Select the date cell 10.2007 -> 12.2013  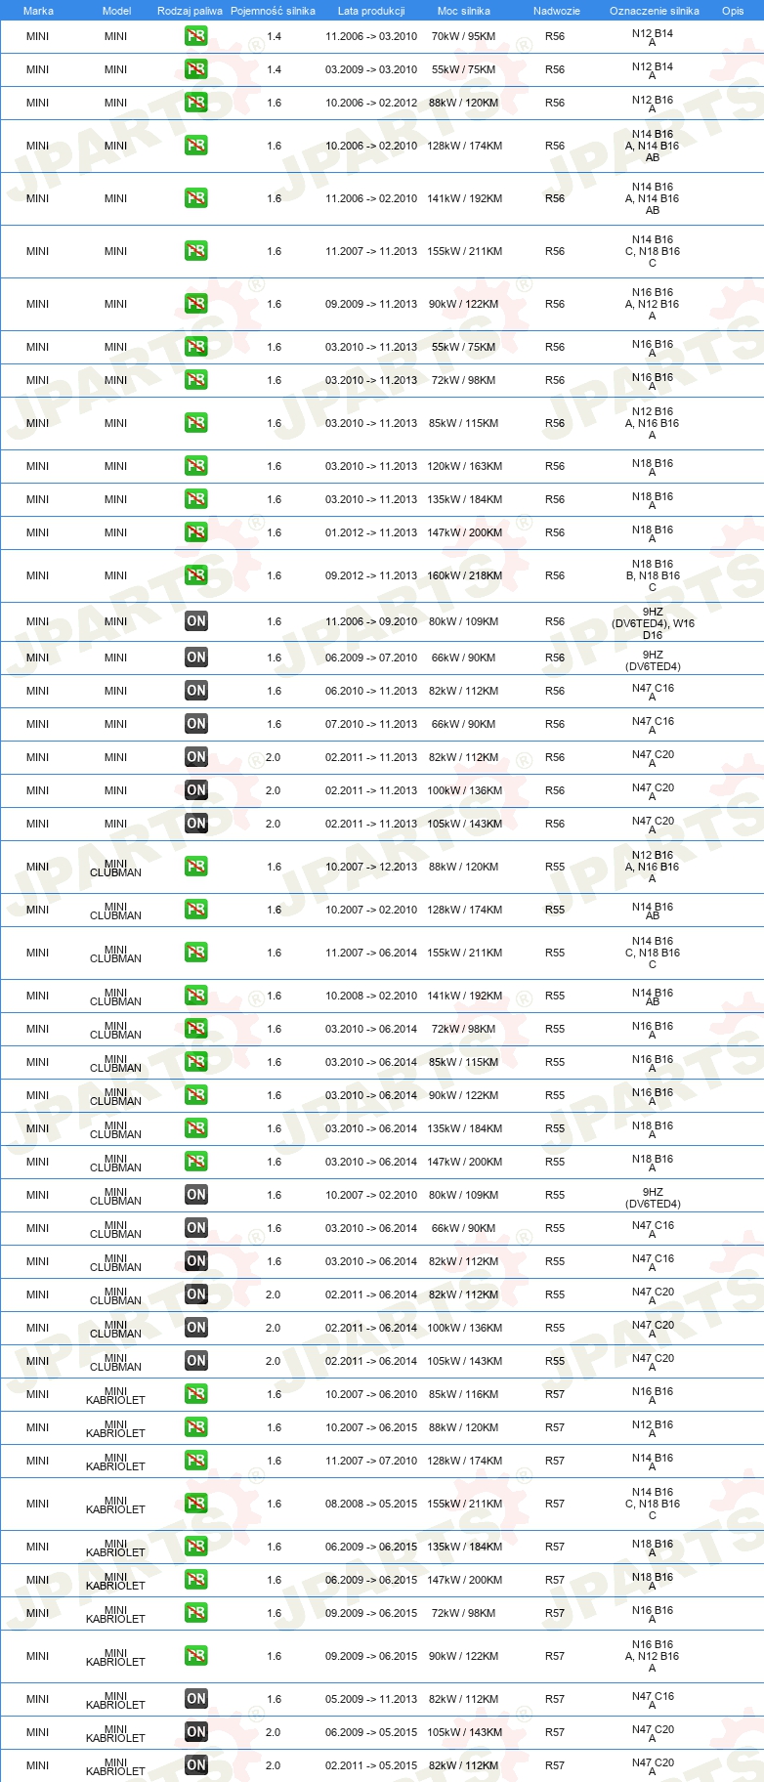(371, 867)
